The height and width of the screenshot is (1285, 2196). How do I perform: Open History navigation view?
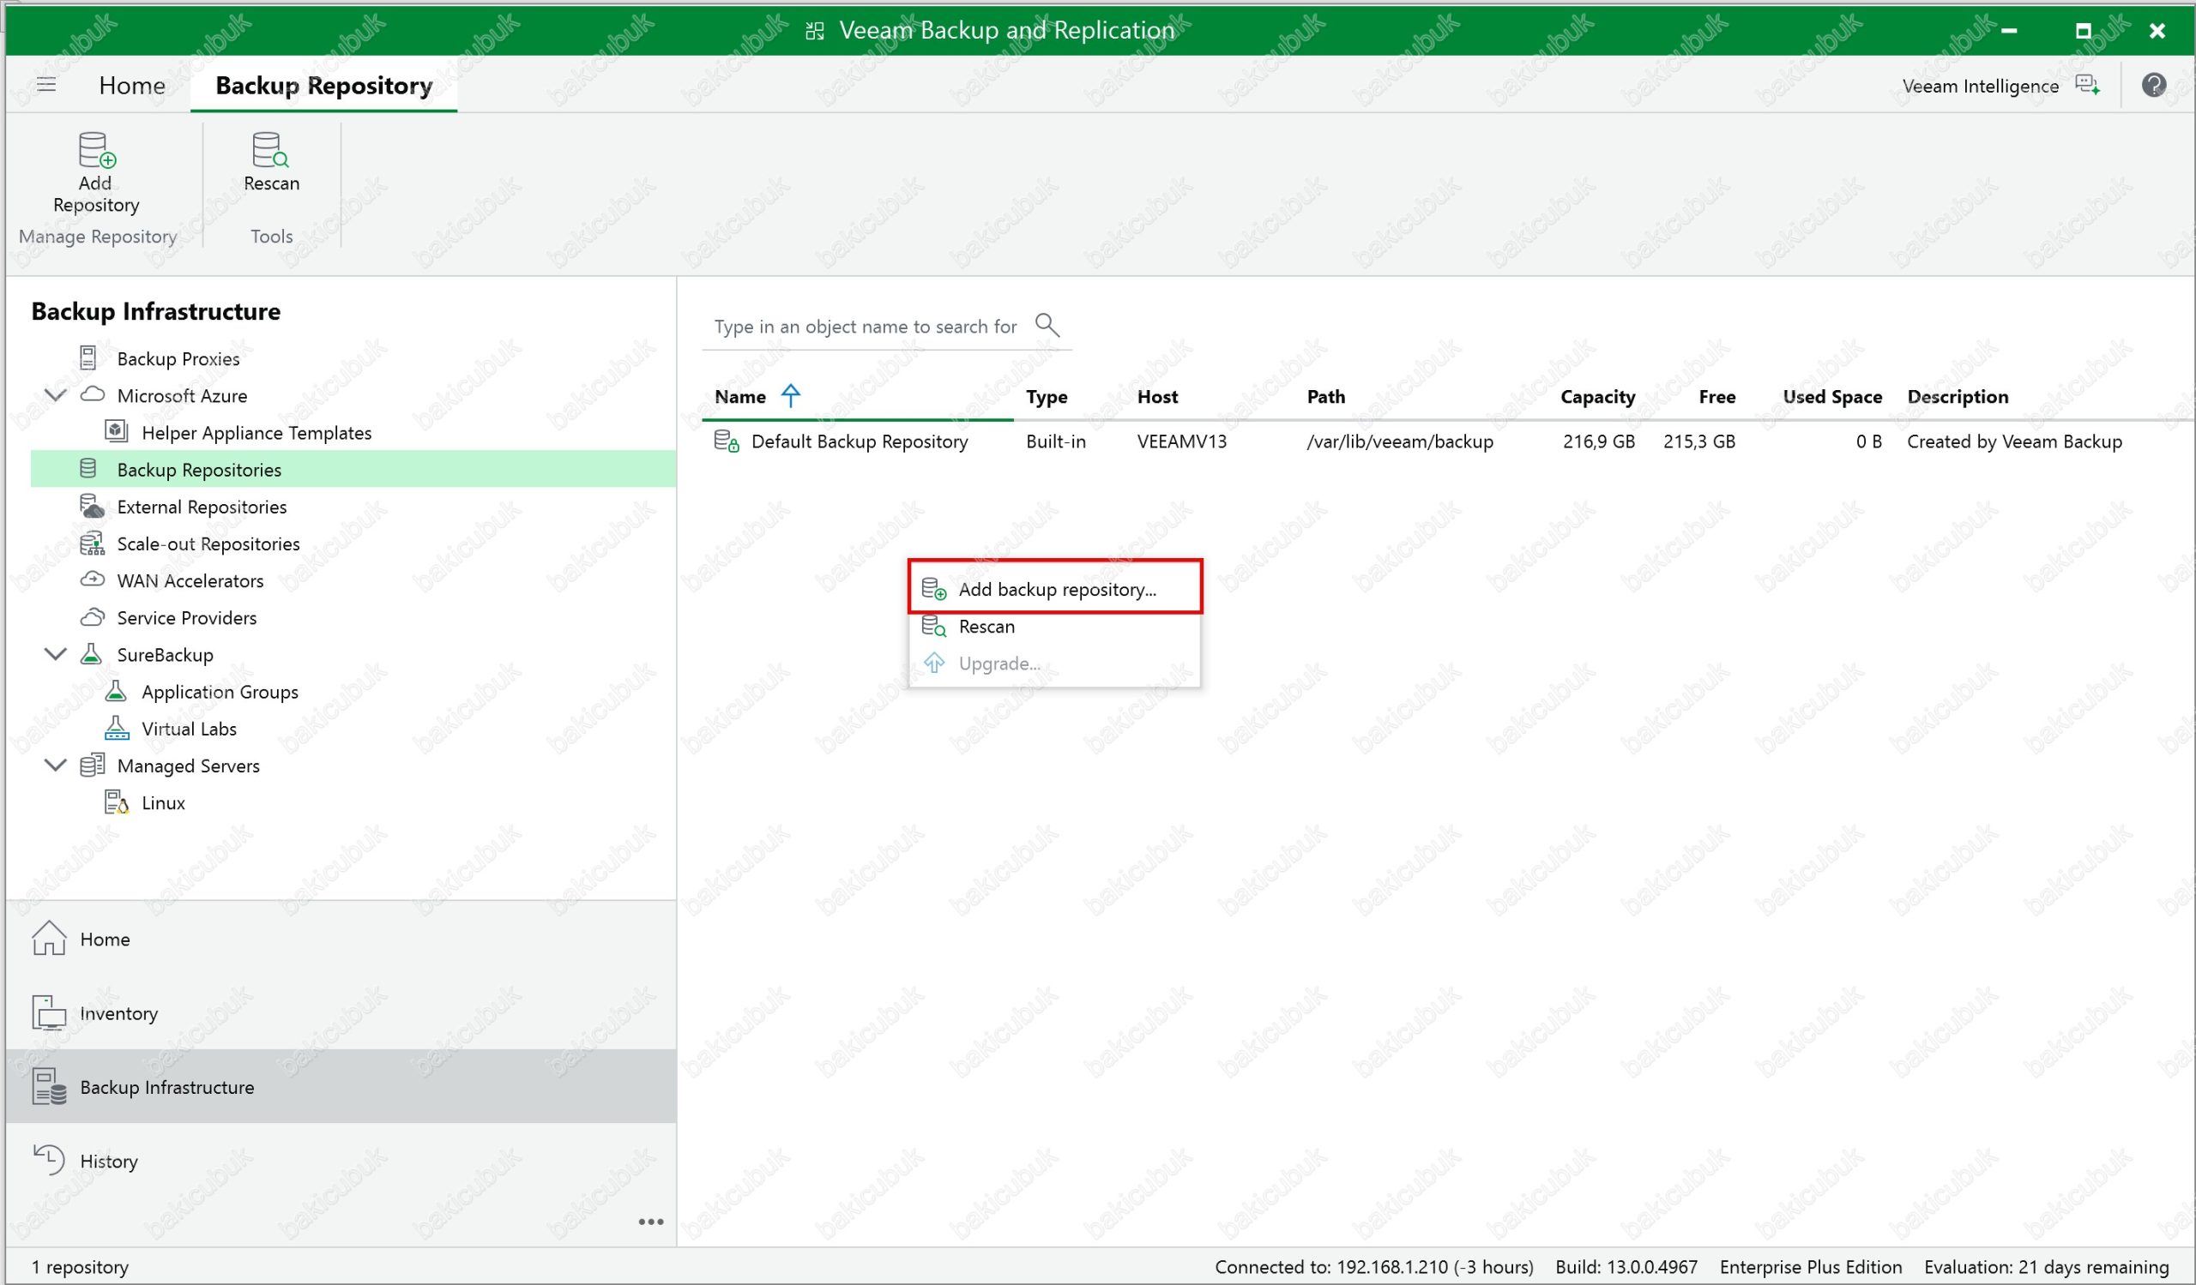[x=341, y=1161]
